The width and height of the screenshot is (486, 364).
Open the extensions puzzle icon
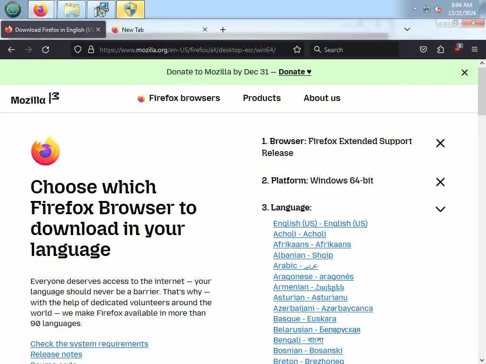click(x=440, y=49)
